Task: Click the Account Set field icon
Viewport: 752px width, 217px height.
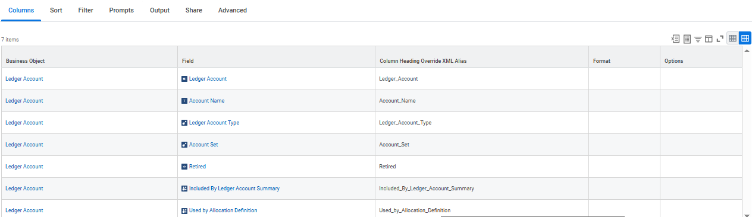Action: tap(184, 145)
